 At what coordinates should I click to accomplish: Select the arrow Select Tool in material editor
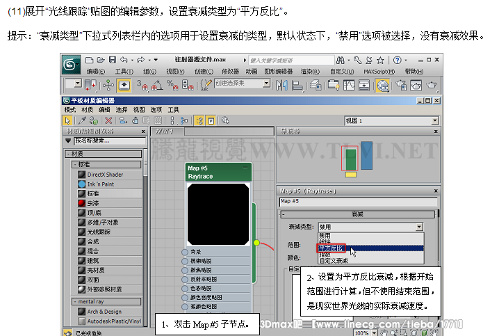tap(67, 120)
